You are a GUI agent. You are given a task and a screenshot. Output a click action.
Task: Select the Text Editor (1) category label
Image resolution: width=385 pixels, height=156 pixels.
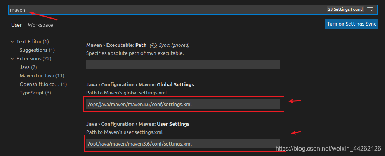tap(33, 42)
